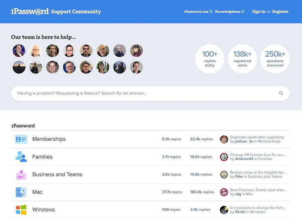302x219 pixels.
Task: Click '37.7k topics' in Mac row
Action: coord(172,192)
